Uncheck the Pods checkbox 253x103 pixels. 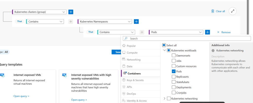point(174,71)
